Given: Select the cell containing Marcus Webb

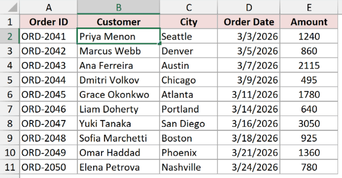Looking at the screenshot, I should 118,51.
